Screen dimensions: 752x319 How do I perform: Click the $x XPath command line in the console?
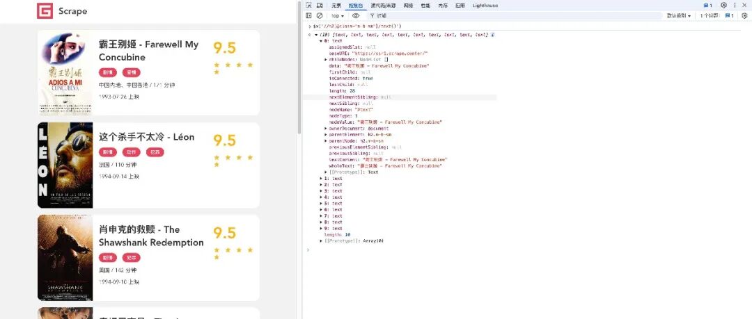pyautogui.click(x=357, y=26)
